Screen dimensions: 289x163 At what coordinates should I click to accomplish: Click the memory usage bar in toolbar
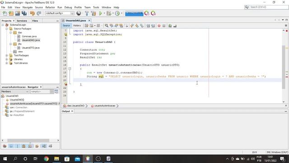coord(134,13)
